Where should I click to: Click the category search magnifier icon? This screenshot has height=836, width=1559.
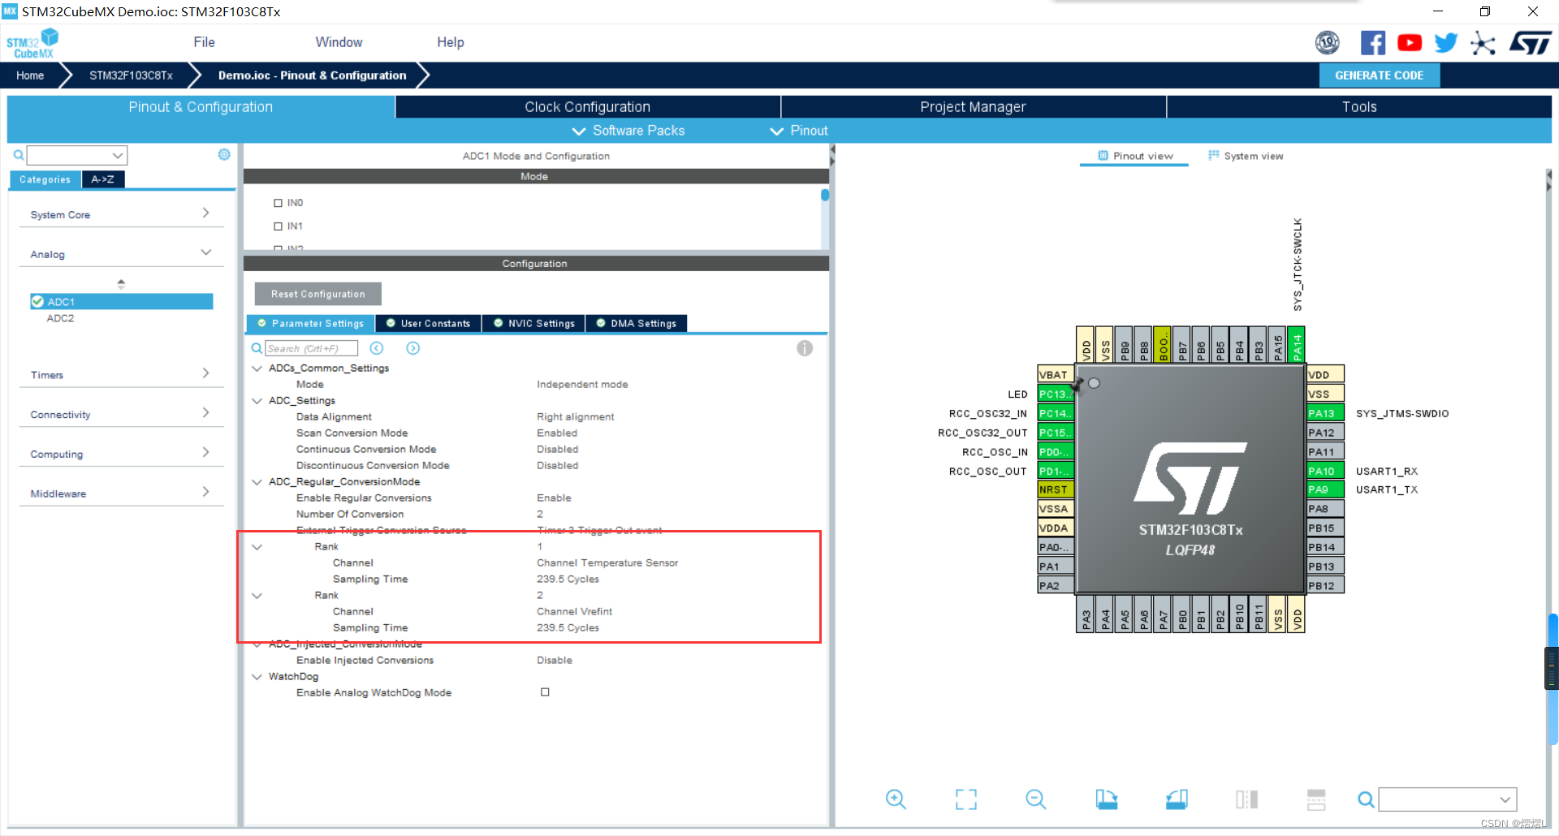(x=18, y=155)
